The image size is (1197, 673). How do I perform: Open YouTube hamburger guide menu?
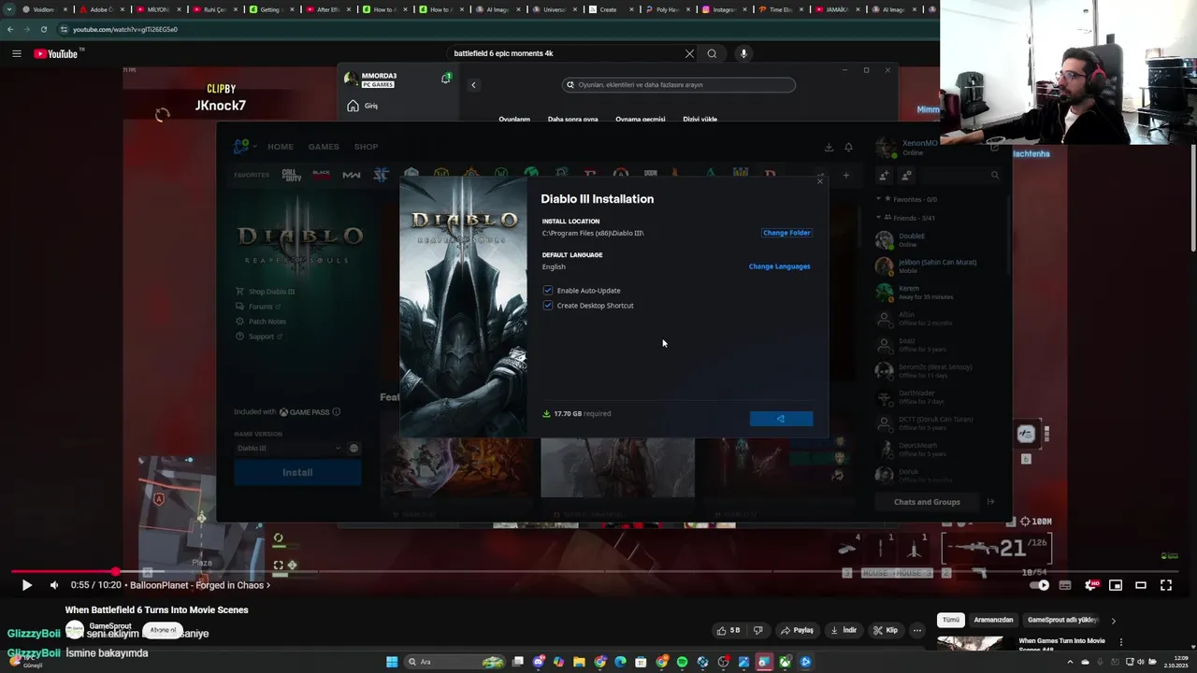click(x=16, y=53)
